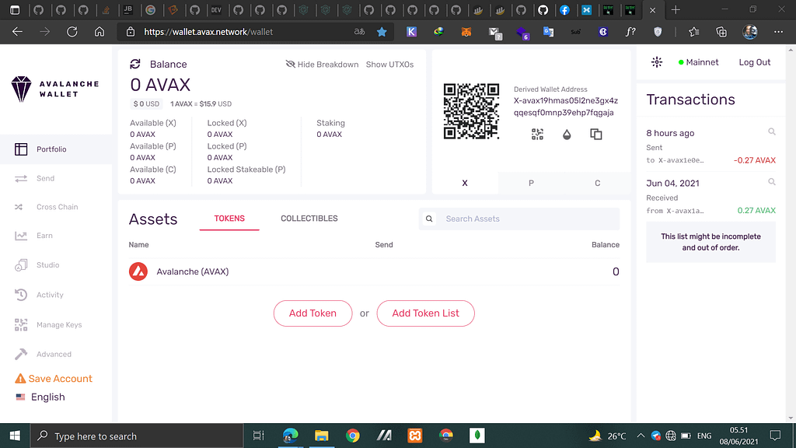The width and height of the screenshot is (796, 448).
Task: Open Task View on the taskbar
Action: [x=258, y=436]
